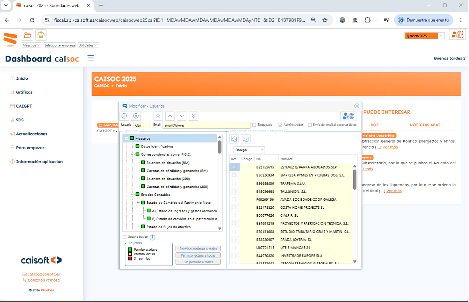Open browser zoom magnifier icon in address bar
469x302 pixels.
313,20
